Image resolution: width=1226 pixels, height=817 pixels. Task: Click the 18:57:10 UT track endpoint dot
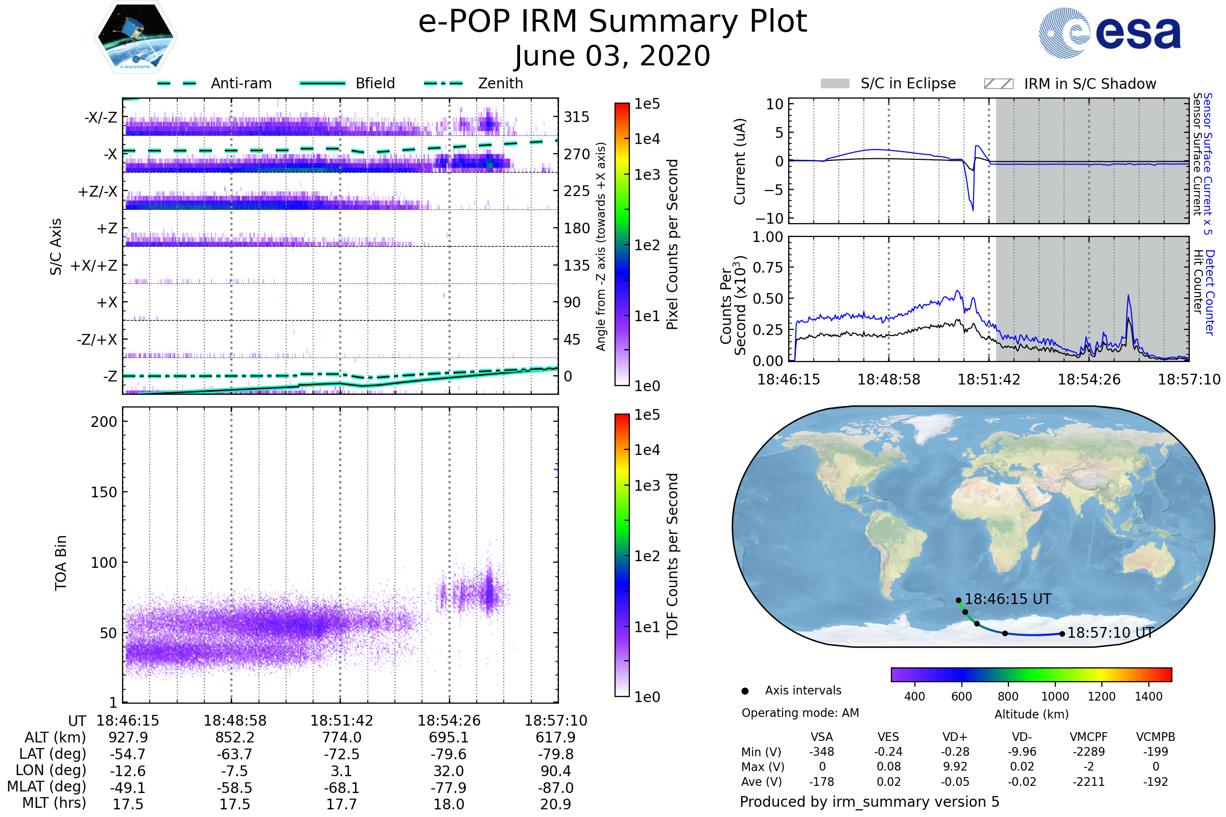(x=1062, y=634)
